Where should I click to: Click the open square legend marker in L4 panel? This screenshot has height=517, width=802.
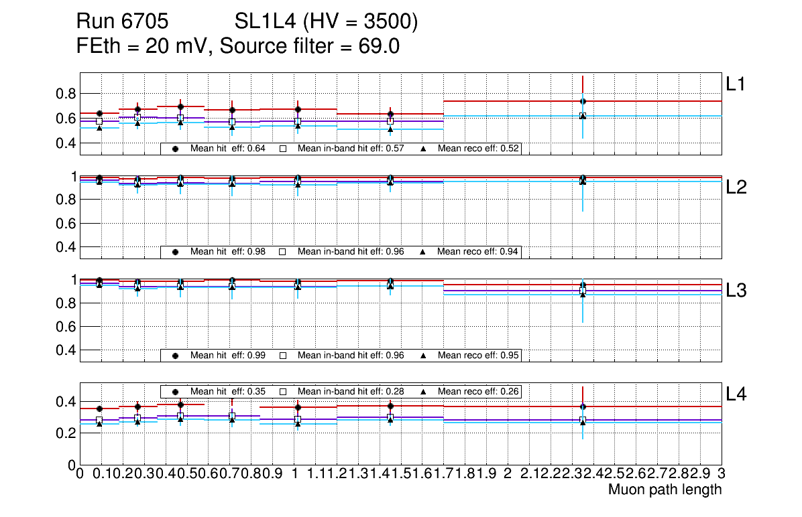point(282,391)
